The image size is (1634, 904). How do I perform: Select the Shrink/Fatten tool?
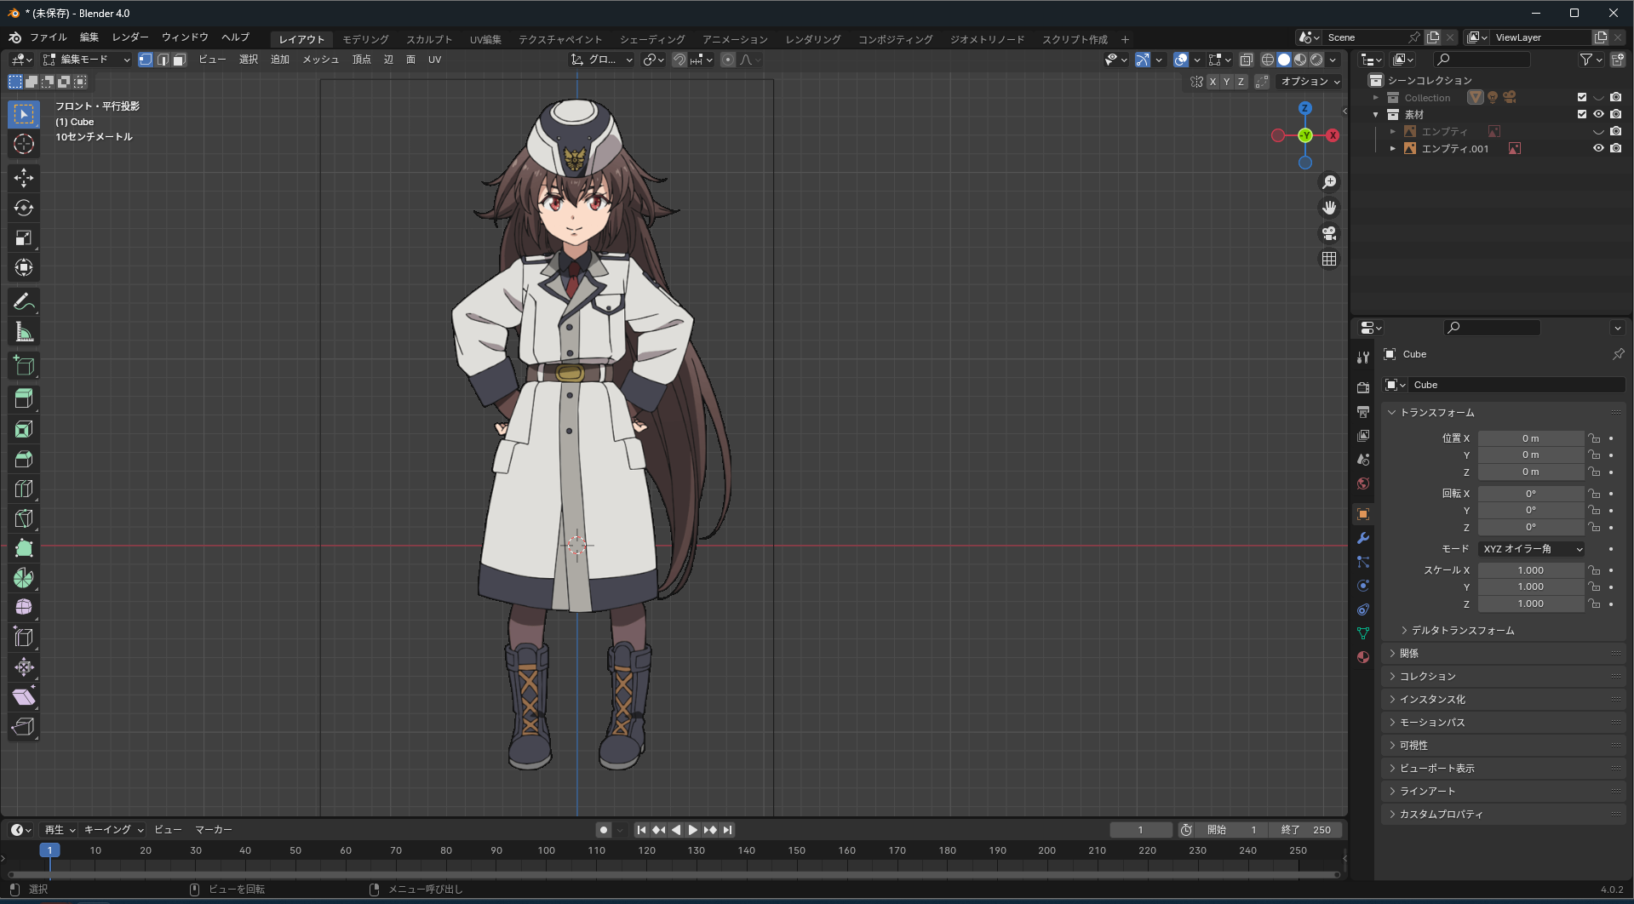(24, 667)
